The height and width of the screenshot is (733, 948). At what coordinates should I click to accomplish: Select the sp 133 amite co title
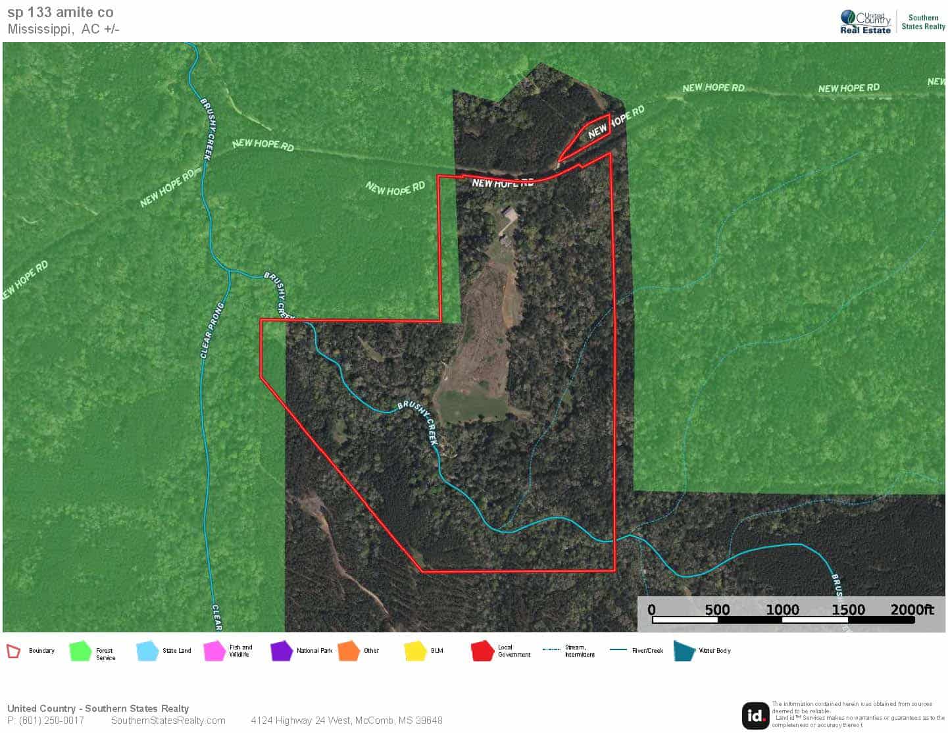[x=61, y=12]
